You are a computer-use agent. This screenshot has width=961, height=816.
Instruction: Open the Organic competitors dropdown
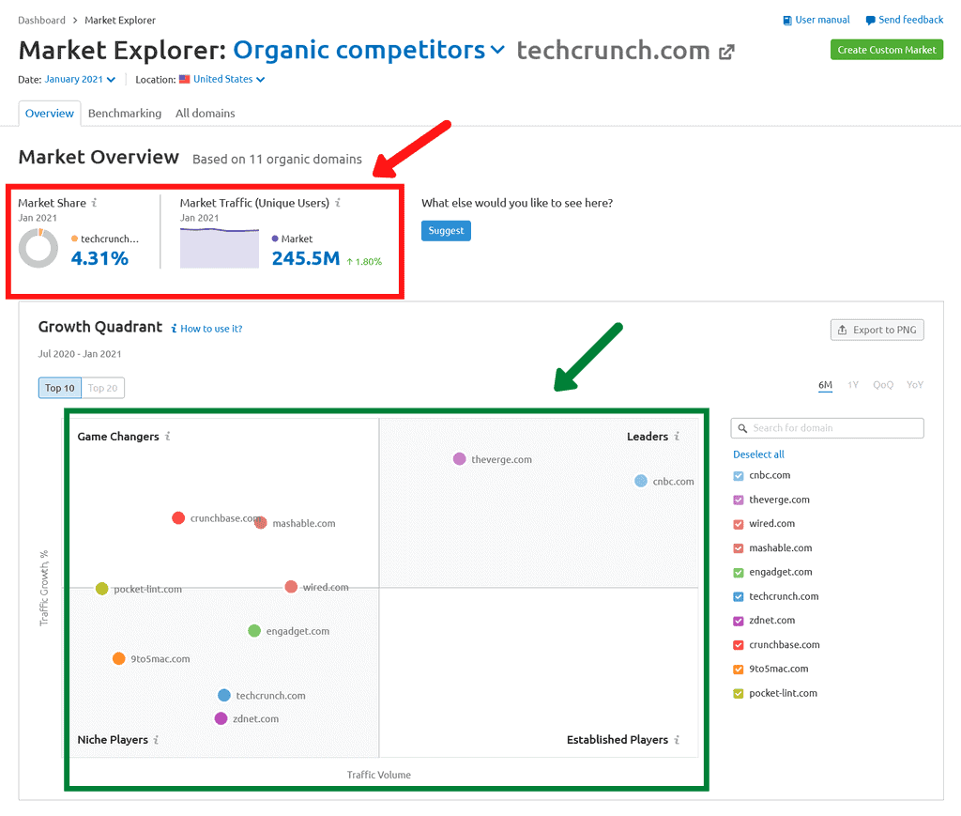point(369,51)
